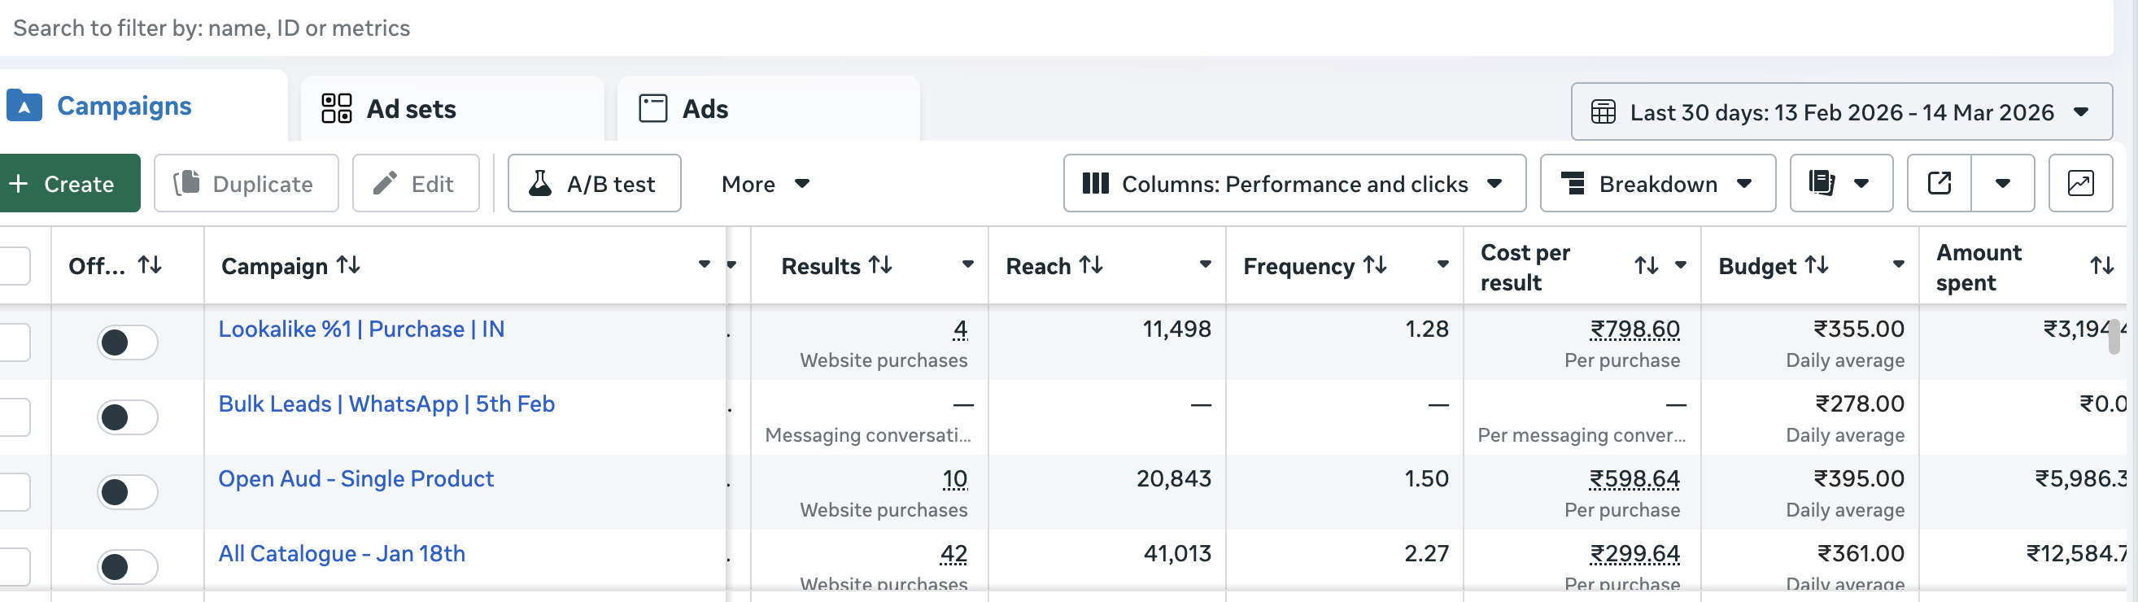Sort by Cost per result arrows

[1646, 266]
